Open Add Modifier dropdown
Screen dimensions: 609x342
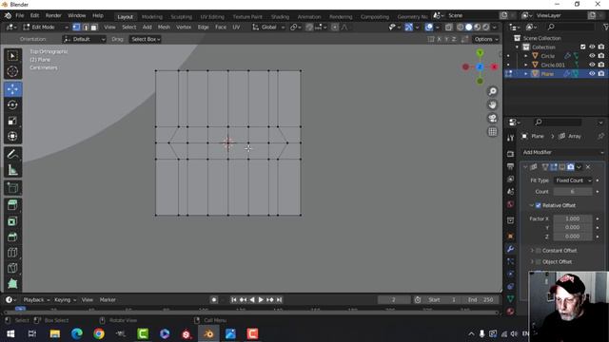point(562,152)
